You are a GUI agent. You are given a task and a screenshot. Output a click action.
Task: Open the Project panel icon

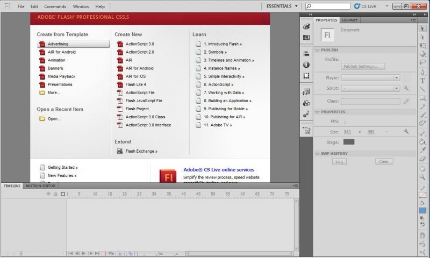tap(306, 130)
